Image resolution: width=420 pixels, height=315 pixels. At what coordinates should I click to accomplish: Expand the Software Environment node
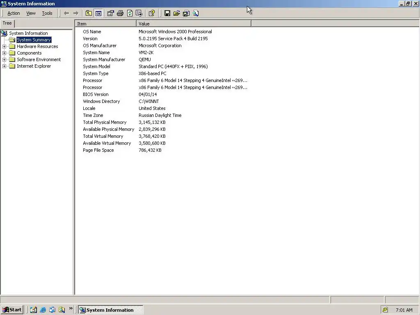point(4,59)
